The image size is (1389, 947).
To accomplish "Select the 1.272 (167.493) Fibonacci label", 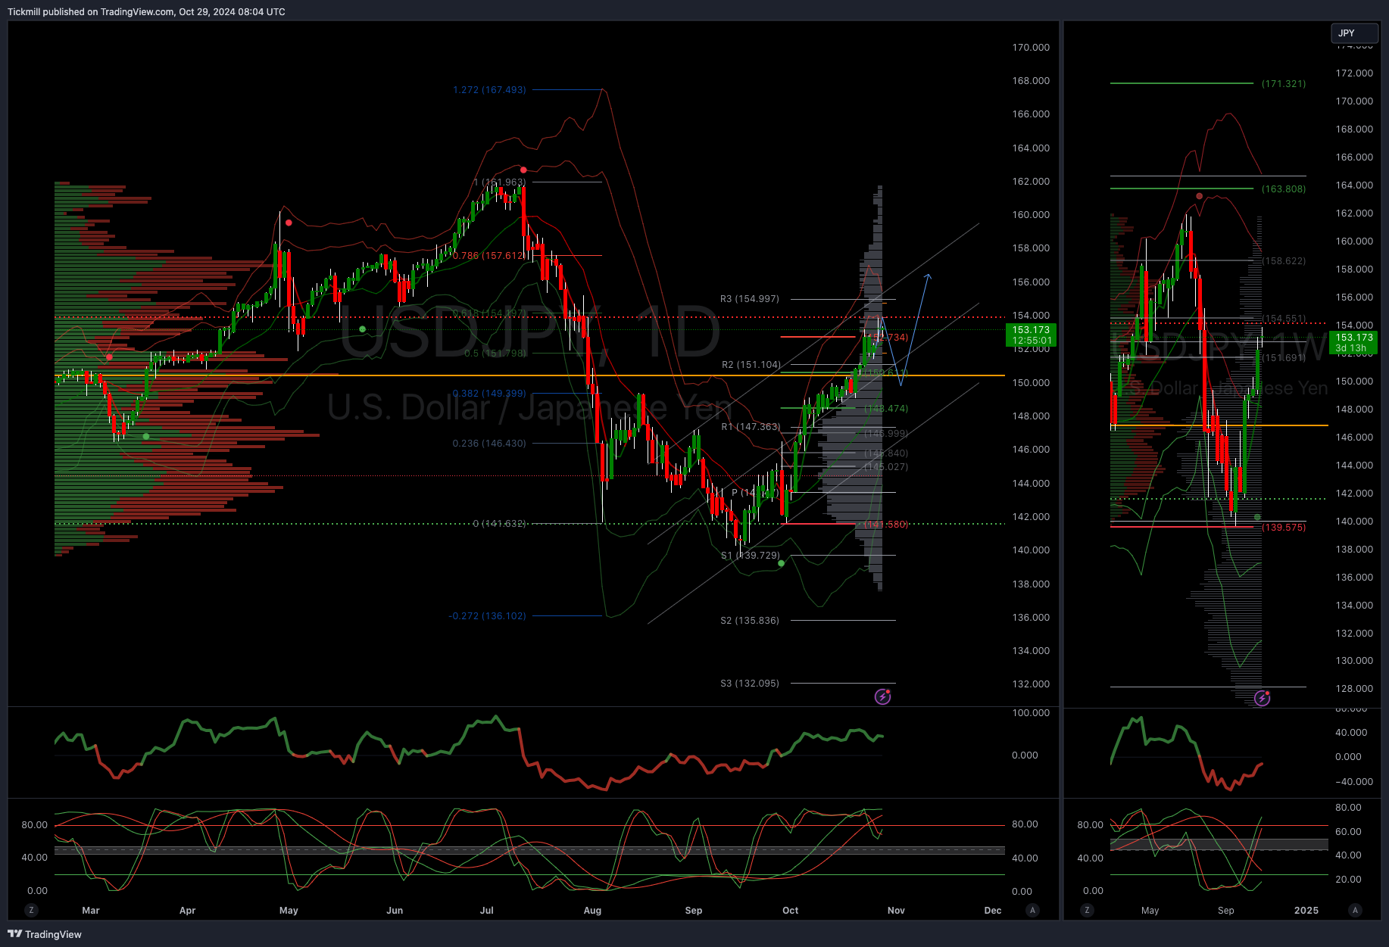I will (x=489, y=90).
